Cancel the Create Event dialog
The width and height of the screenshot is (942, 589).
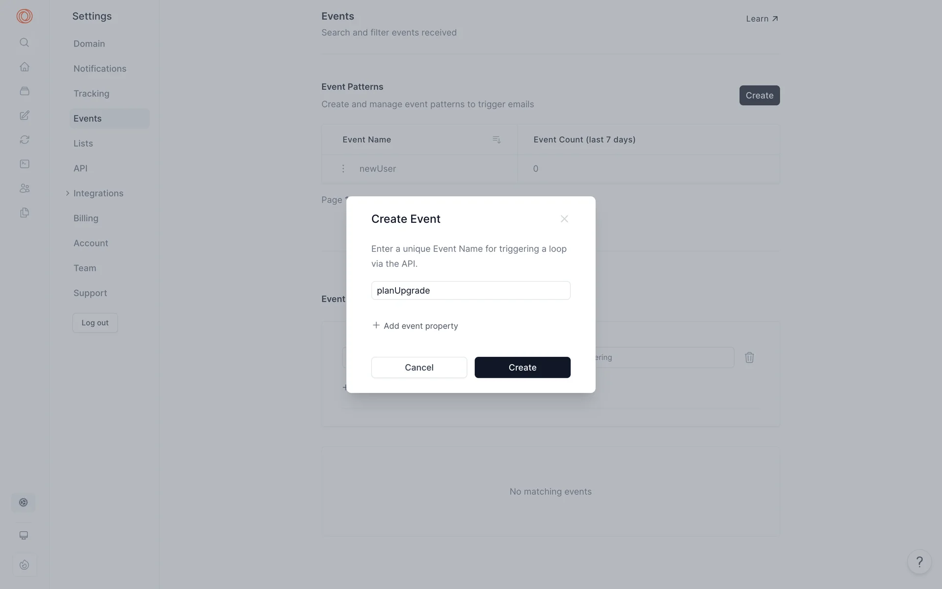click(419, 368)
